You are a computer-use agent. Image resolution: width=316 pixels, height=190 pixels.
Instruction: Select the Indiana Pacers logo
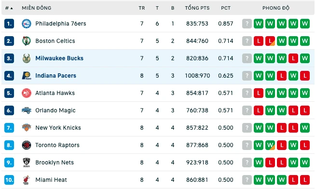coord(27,76)
